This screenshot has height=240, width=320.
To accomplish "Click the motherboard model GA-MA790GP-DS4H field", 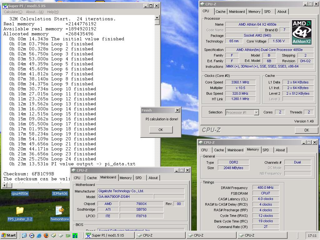I will [125, 197].
